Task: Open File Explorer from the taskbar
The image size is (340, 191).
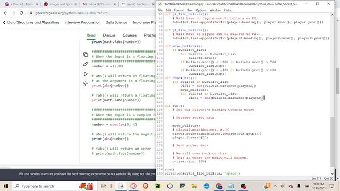Action: click(194, 186)
